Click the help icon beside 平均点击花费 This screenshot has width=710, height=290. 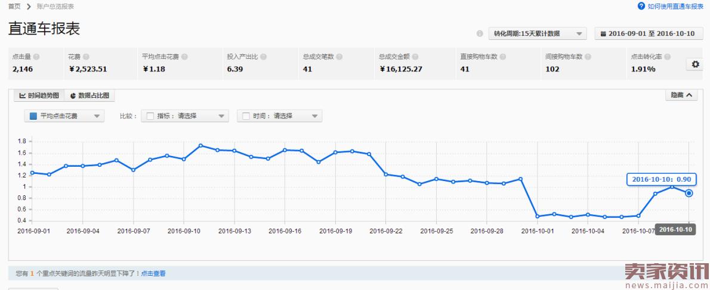click(x=185, y=57)
